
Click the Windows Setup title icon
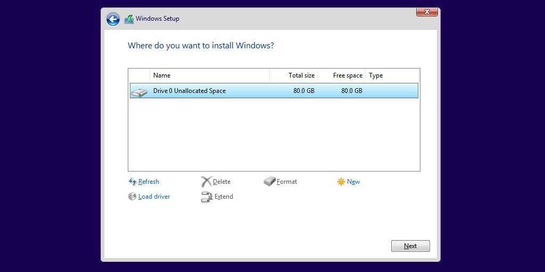pos(129,19)
